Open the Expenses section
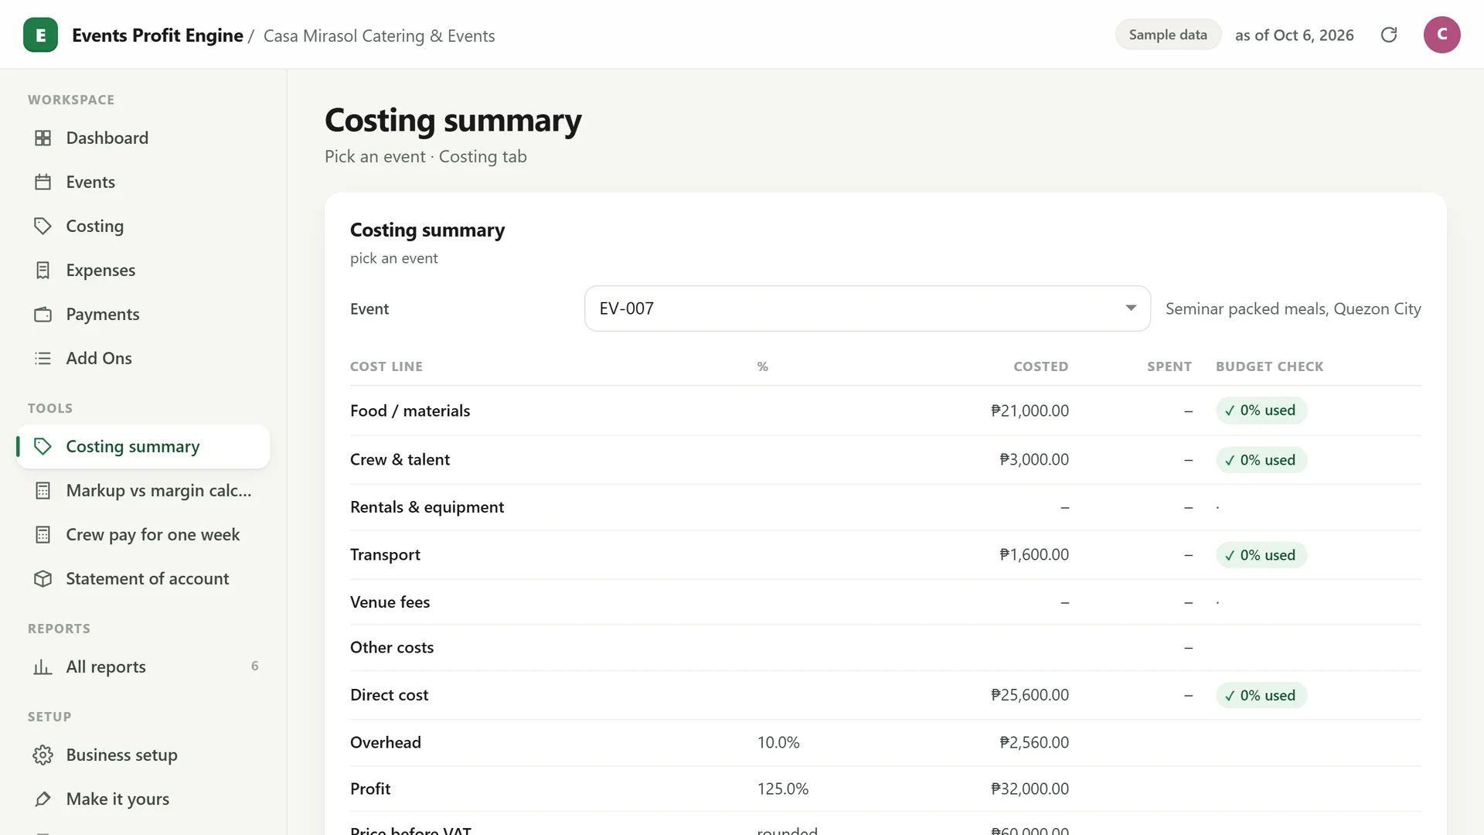 [x=144, y=270]
